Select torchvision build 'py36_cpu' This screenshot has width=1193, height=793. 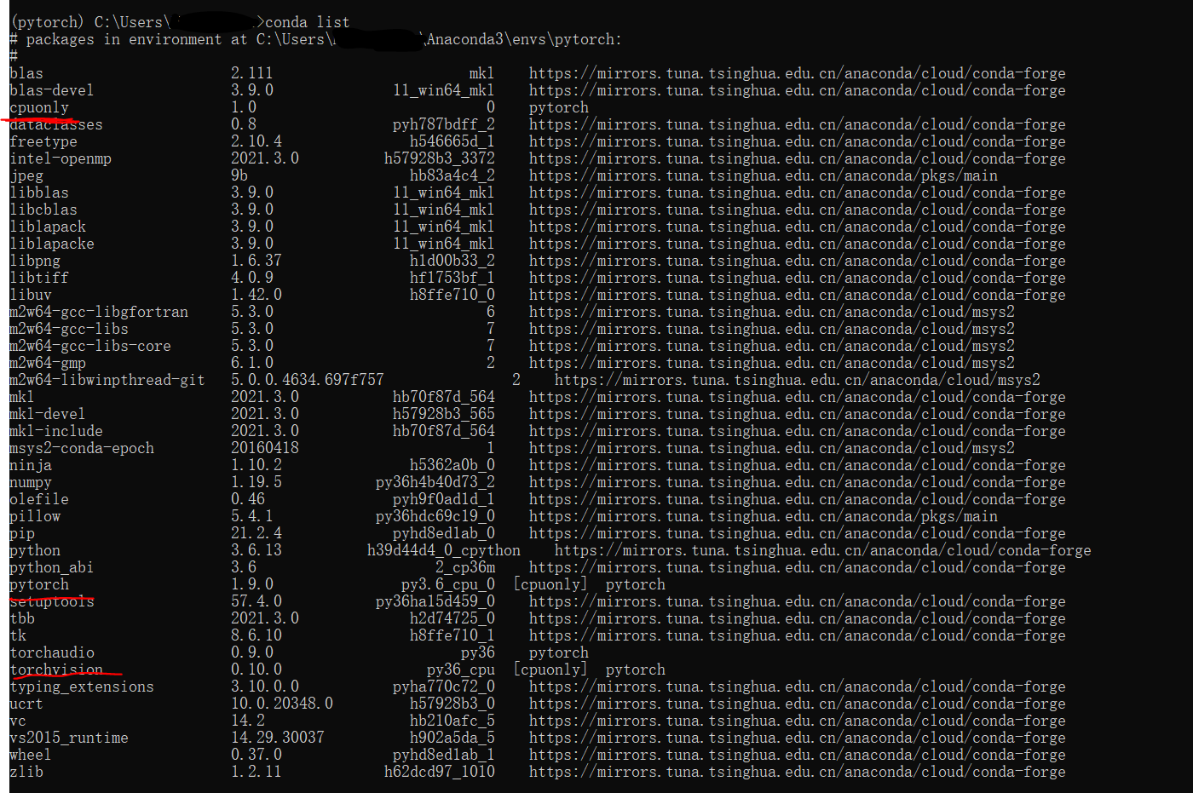pos(461,669)
